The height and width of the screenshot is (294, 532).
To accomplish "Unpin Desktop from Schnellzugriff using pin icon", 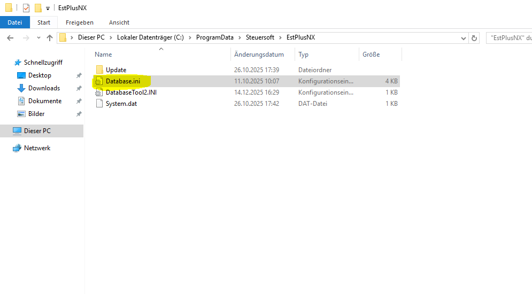I will point(79,75).
